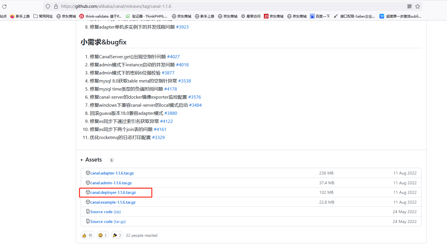Click the 236 MB size value

326,173
